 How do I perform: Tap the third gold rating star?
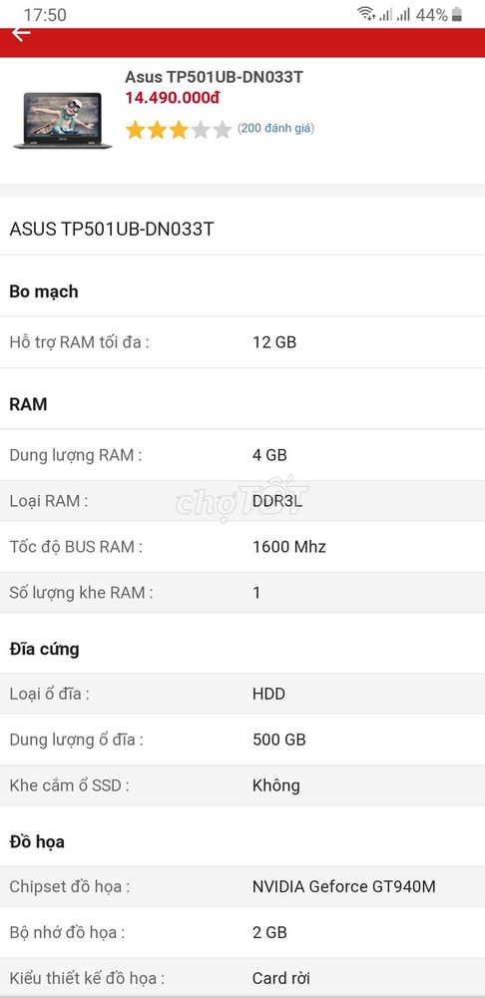tap(179, 130)
